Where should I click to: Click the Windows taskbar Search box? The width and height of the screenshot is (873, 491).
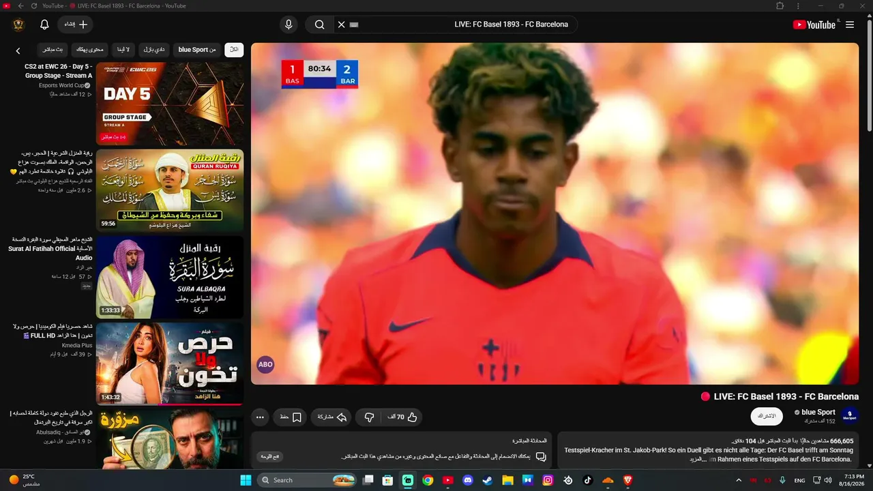click(308, 480)
